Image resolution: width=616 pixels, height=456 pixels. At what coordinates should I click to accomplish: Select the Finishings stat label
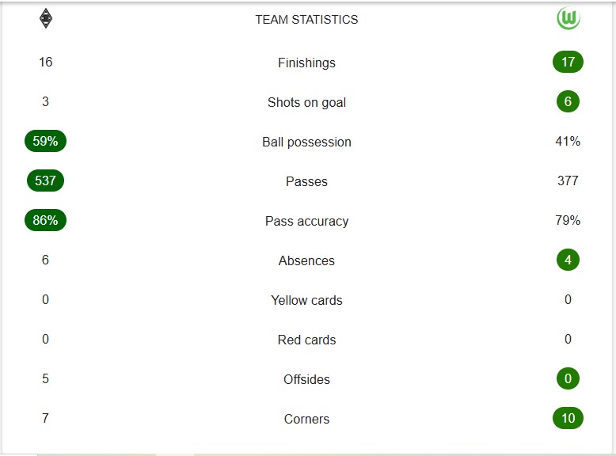(x=307, y=63)
